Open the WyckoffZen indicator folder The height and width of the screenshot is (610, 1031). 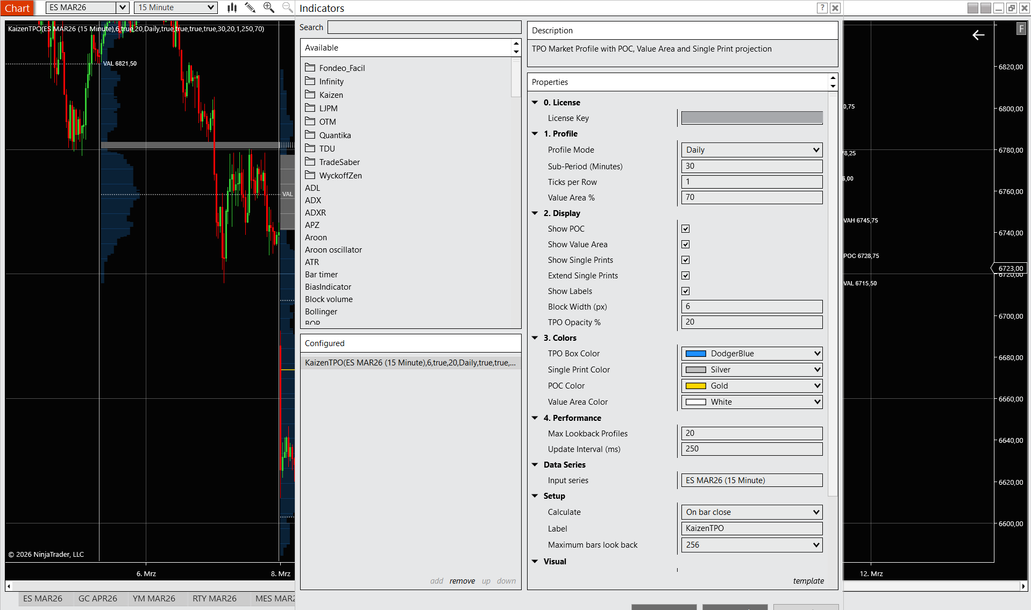[340, 176]
